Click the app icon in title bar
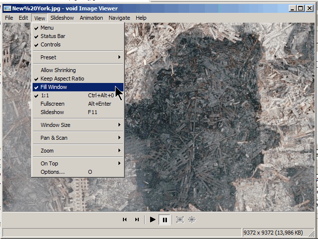The height and width of the screenshot is (239, 318). coord(7,8)
